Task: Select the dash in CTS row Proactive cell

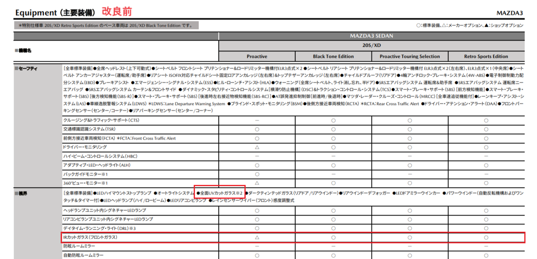Action: pyautogui.click(x=257, y=121)
